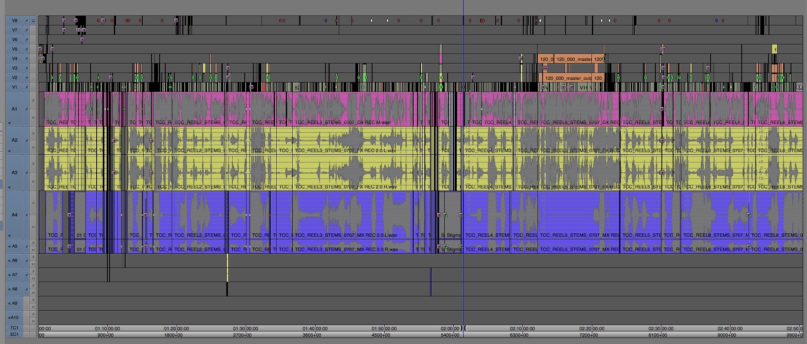Select the A9 track selector
Viewport: 807px width, 344px height.
[x=15, y=303]
